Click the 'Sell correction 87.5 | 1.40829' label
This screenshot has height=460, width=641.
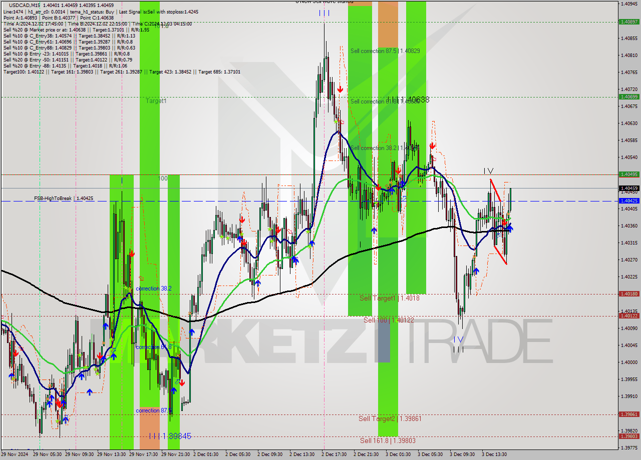pyautogui.click(x=385, y=51)
